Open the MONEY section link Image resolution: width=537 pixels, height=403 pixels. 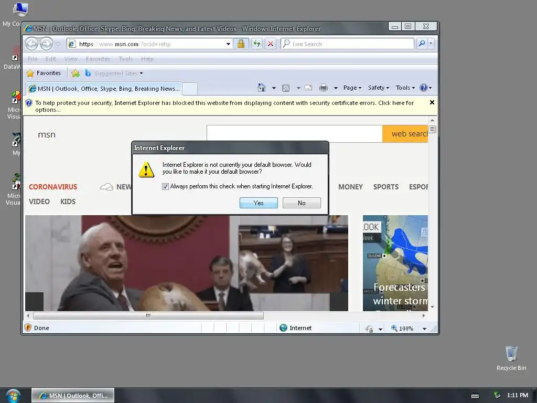tap(350, 187)
